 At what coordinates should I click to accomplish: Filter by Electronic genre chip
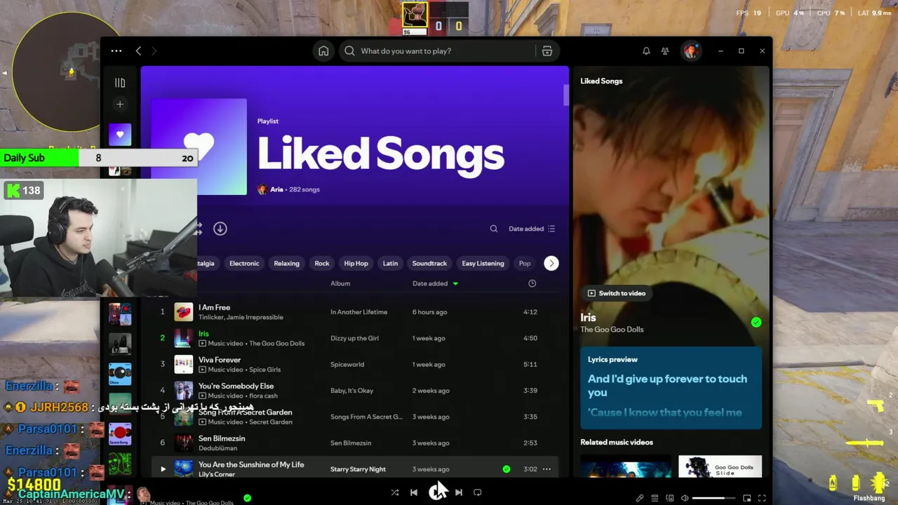pyautogui.click(x=244, y=263)
